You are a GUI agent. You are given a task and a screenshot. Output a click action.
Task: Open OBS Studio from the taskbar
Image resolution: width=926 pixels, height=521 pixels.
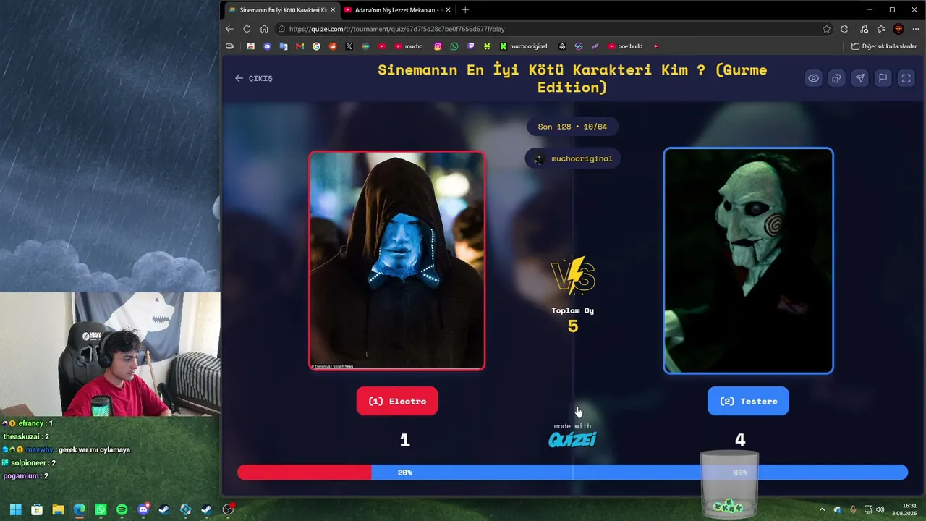(229, 509)
